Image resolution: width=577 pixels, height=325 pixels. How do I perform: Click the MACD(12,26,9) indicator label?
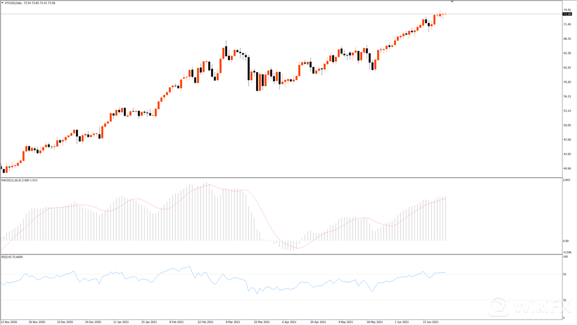(15, 180)
